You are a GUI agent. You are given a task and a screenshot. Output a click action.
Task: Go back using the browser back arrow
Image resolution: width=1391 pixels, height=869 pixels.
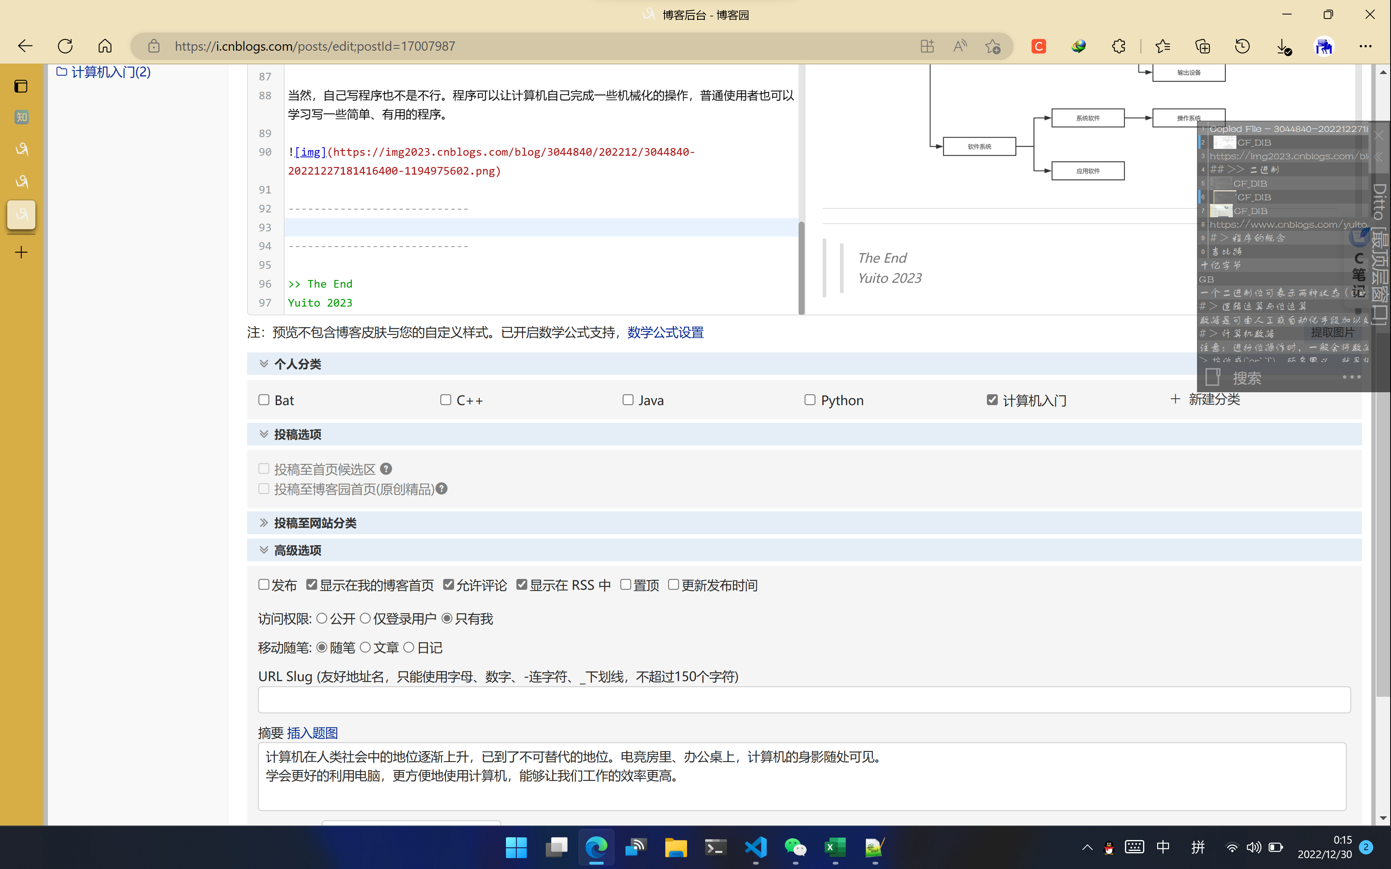pos(25,46)
